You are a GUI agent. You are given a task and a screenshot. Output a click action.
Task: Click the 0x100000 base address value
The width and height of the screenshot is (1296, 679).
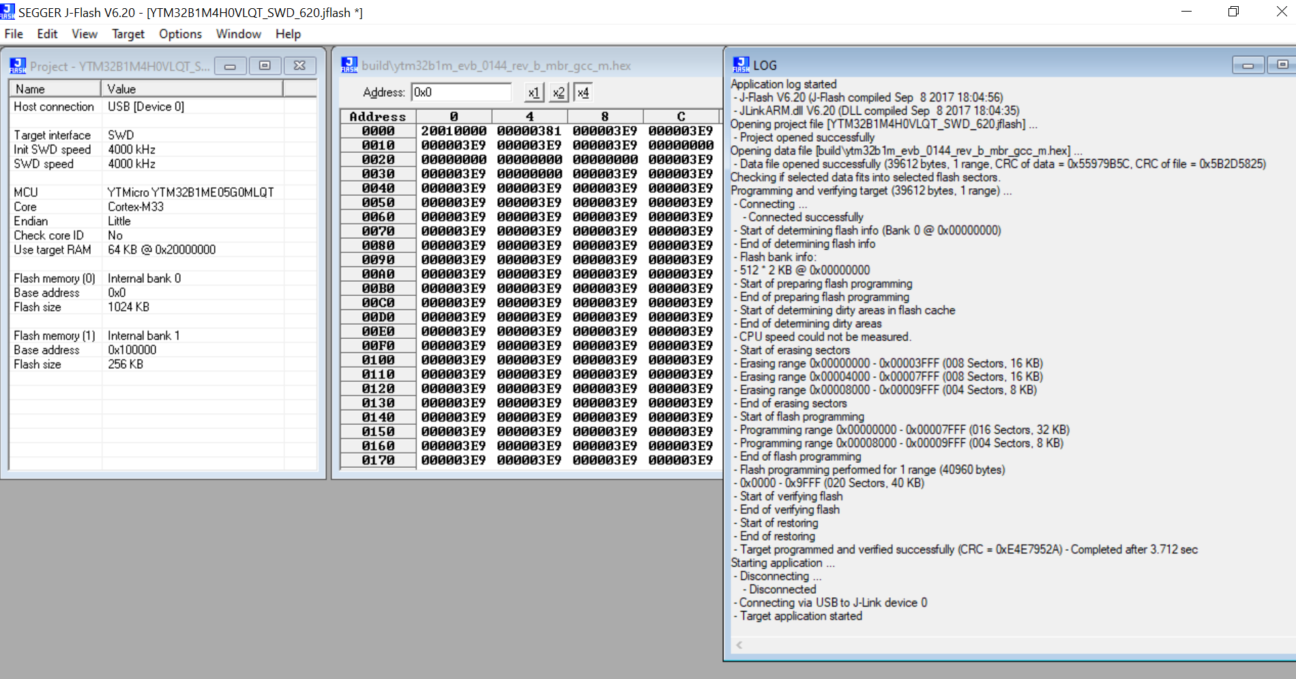[132, 350]
